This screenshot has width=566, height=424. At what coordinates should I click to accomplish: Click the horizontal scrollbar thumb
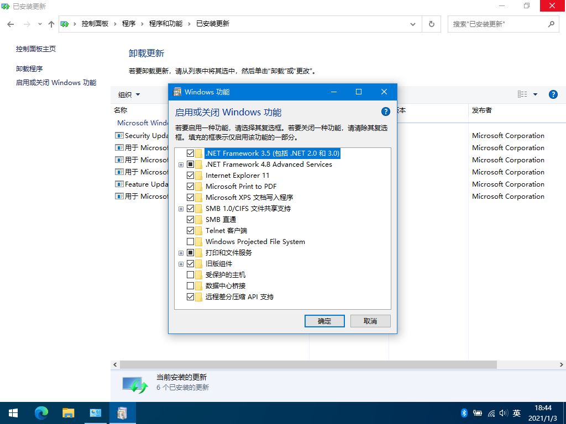[308, 364]
